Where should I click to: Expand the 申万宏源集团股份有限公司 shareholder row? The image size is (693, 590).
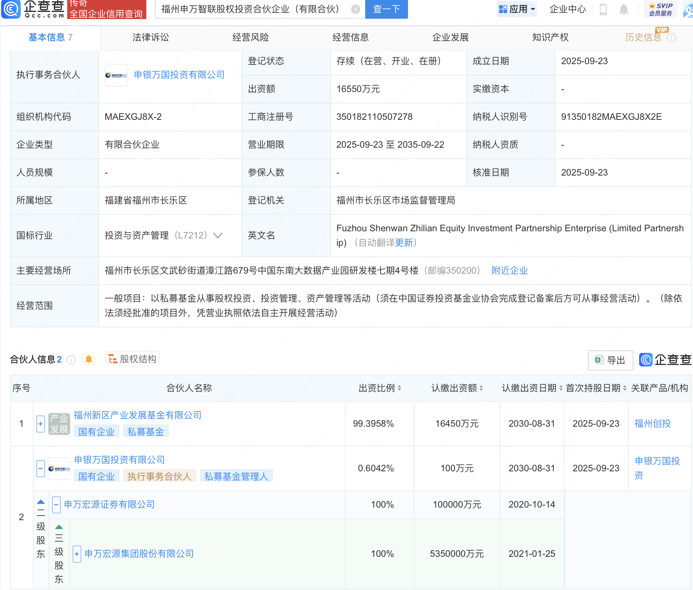[x=77, y=554]
